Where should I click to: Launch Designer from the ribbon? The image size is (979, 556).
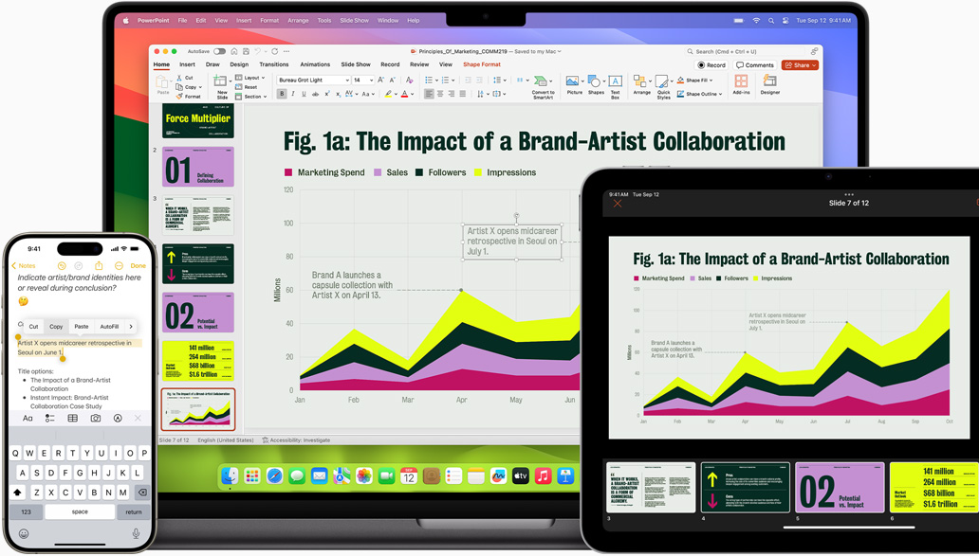pyautogui.click(x=770, y=81)
